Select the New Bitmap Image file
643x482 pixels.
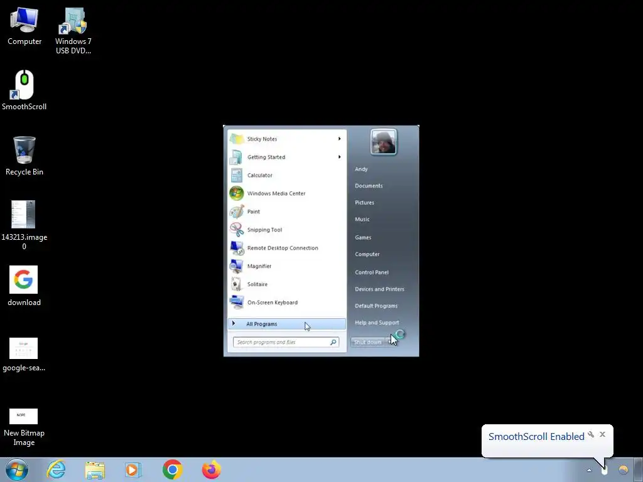pos(24,427)
